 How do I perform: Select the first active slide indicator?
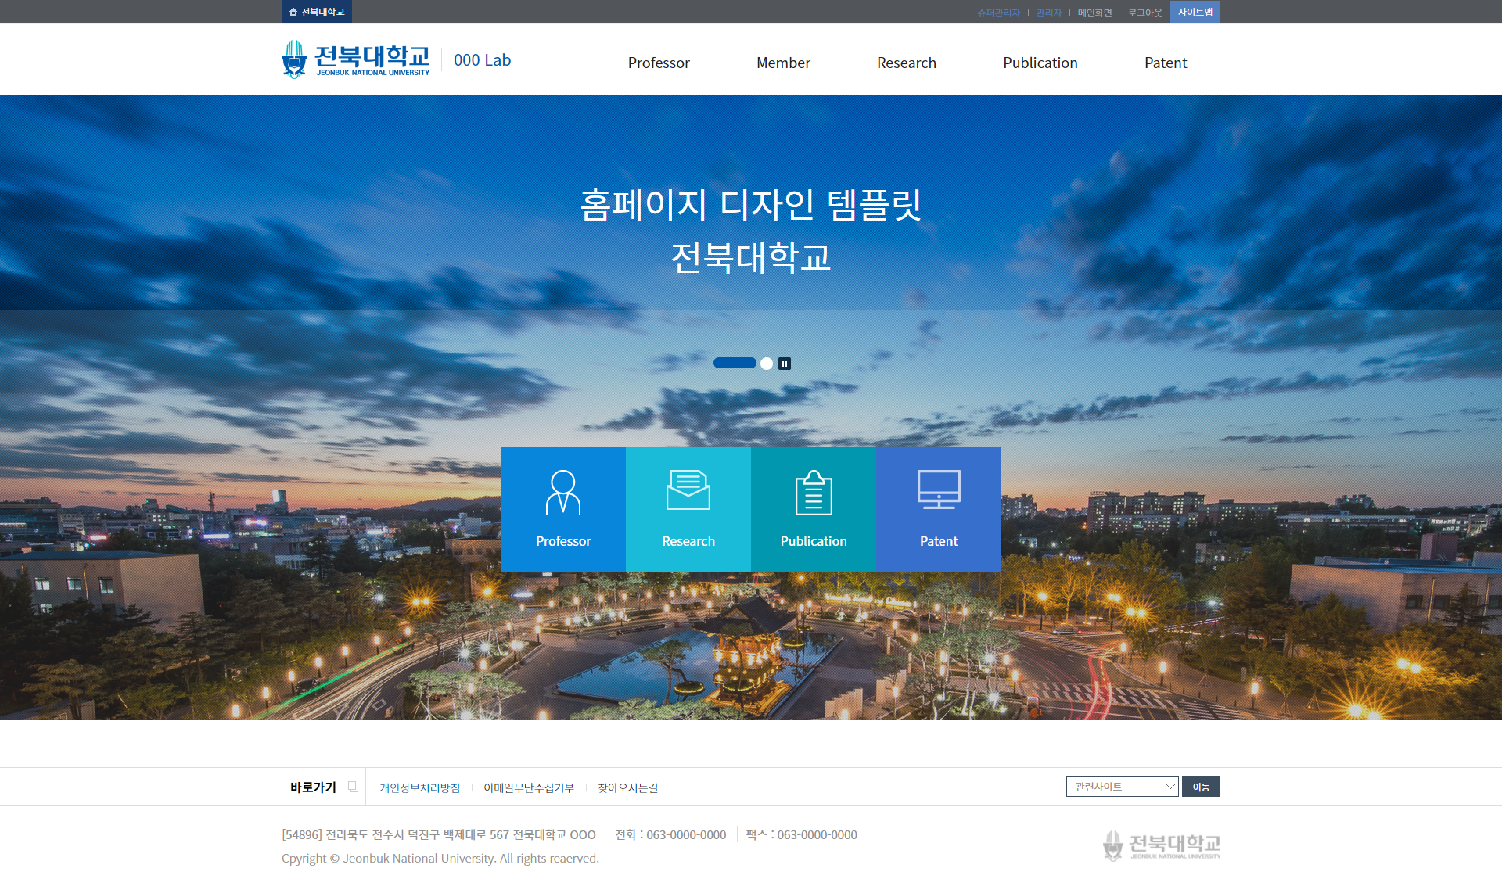(x=735, y=363)
